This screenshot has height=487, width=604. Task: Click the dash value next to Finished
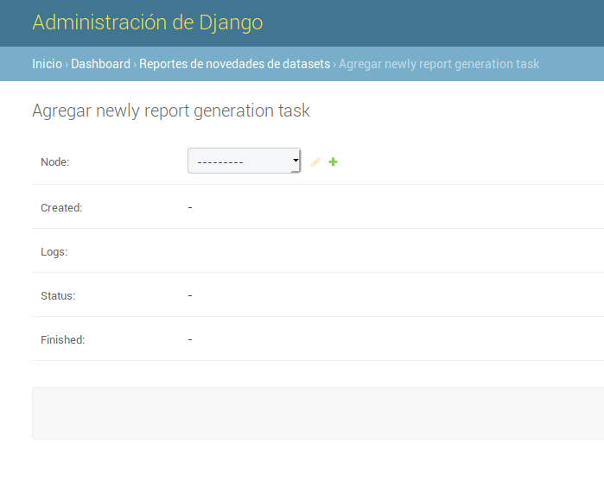(x=190, y=340)
